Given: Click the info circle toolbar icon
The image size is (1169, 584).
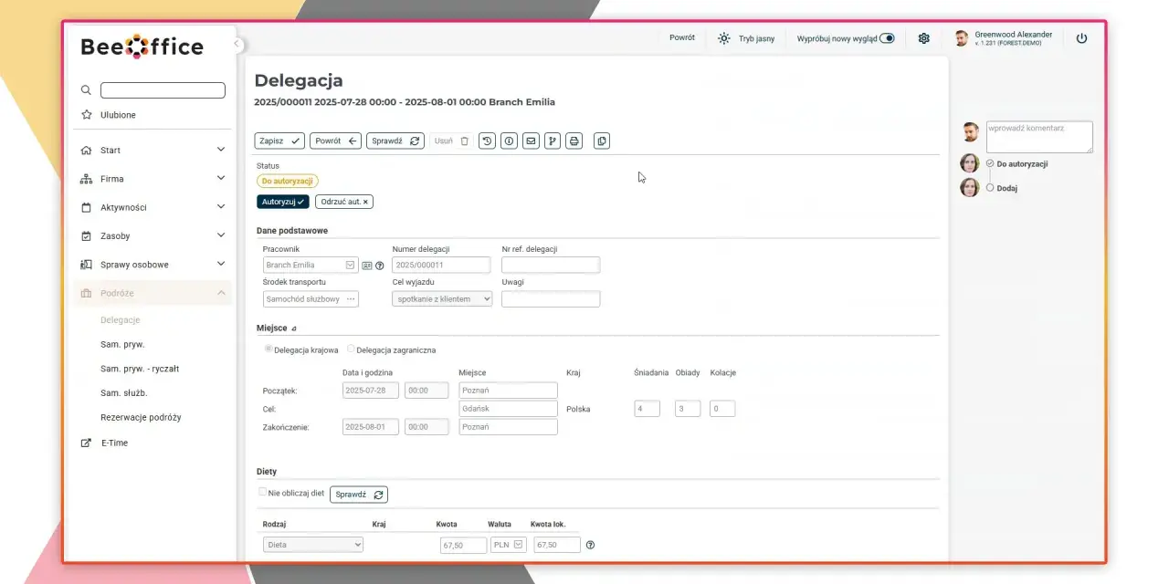Looking at the screenshot, I should point(509,141).
